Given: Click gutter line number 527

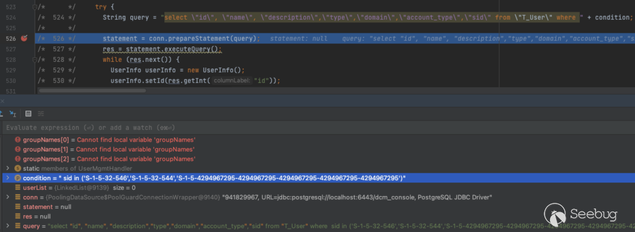Looking at the screenshot, I should click(11, 49).
